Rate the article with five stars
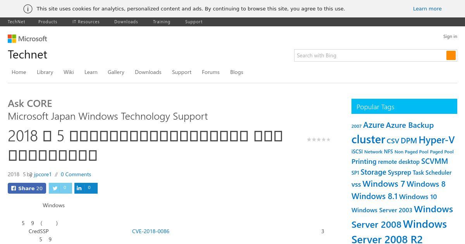 click(329, 139)
